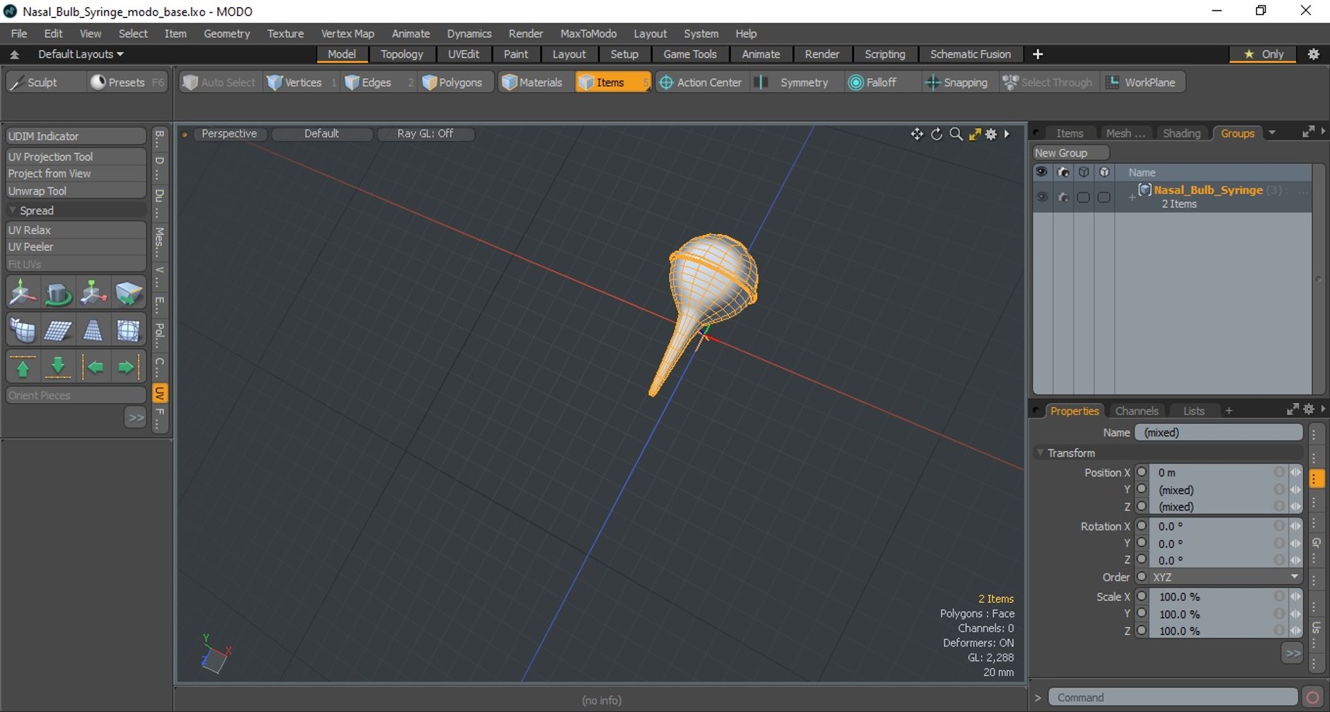Click the add layout plus icon
The width and height of the screenshot is (1330, 712).
click(1038, 54)
